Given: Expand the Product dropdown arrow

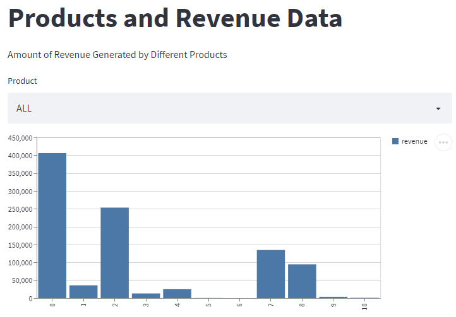Looking at the screenshot, I should coord(438,109).
